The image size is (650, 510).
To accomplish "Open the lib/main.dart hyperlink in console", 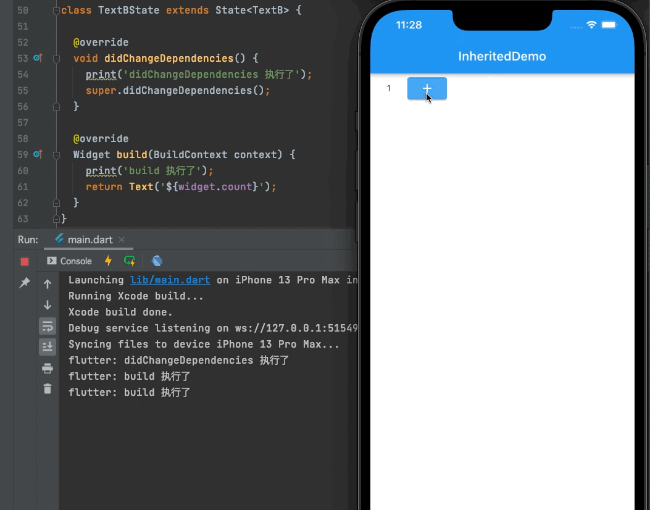I will 170,280.
